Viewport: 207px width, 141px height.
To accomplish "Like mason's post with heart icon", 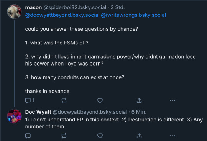I will (100, 100).
